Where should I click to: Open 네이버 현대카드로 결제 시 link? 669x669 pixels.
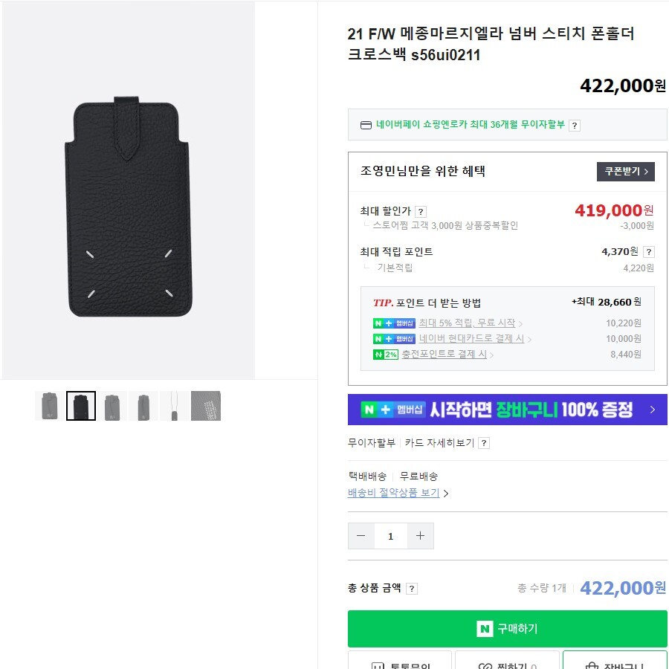click(471, 339)
